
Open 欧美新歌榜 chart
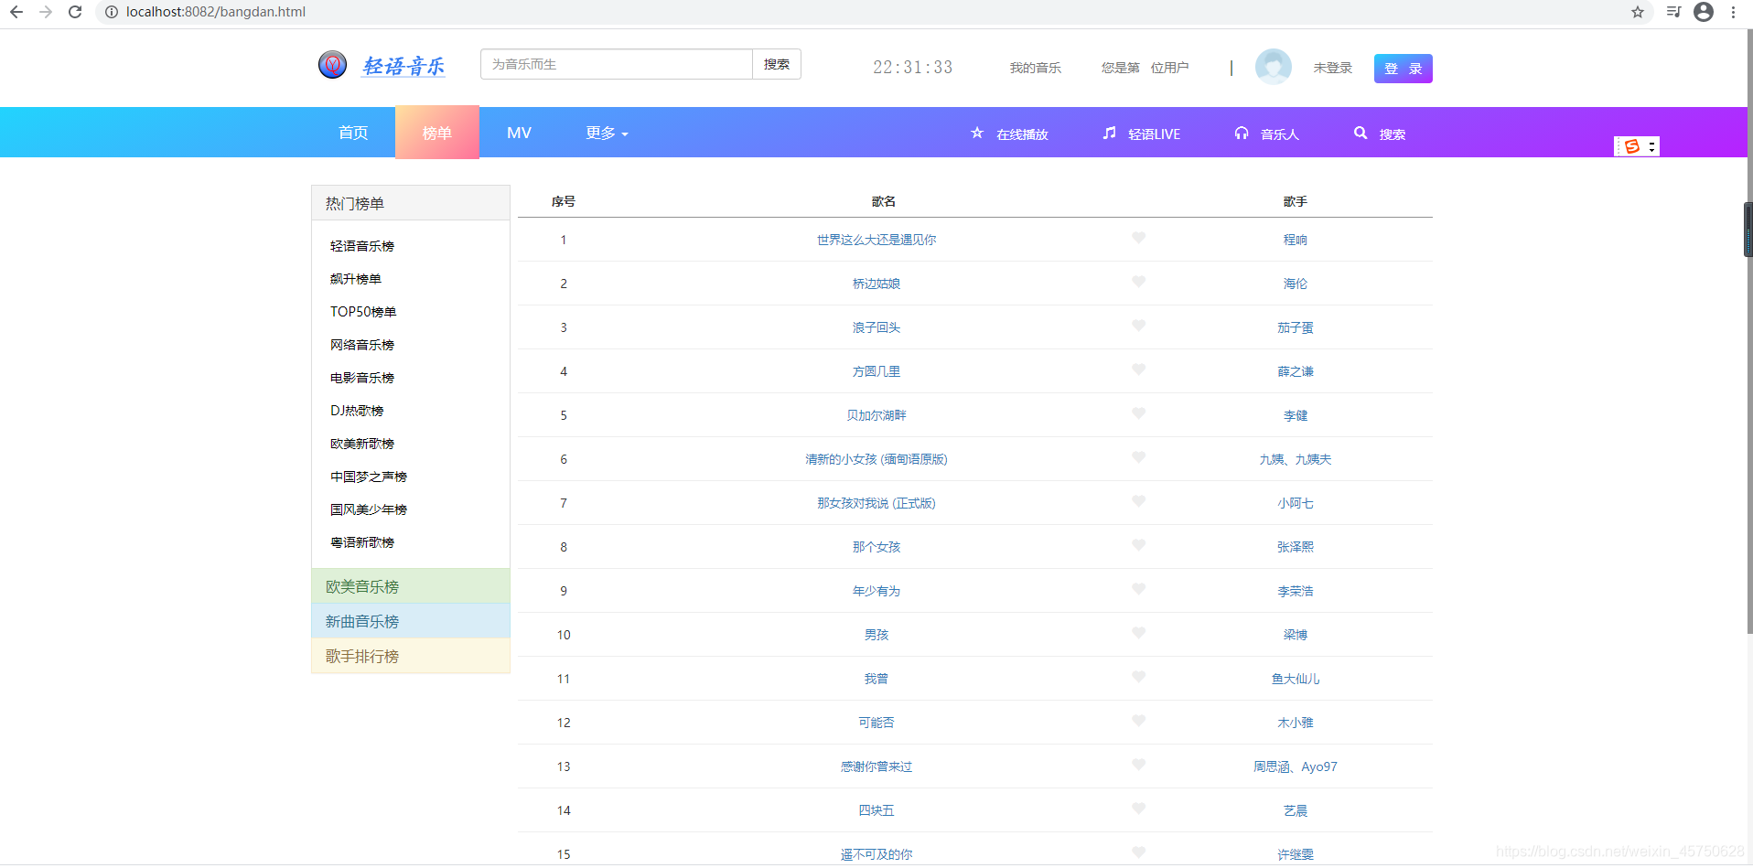coord(362,444)
